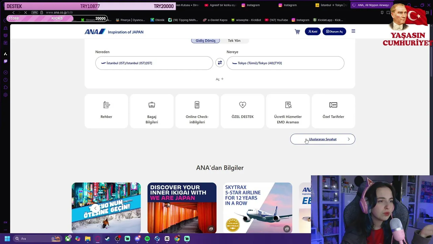
Task: Open the Bagaj Bilgileri suitcase card
Action: pos(152,111)
